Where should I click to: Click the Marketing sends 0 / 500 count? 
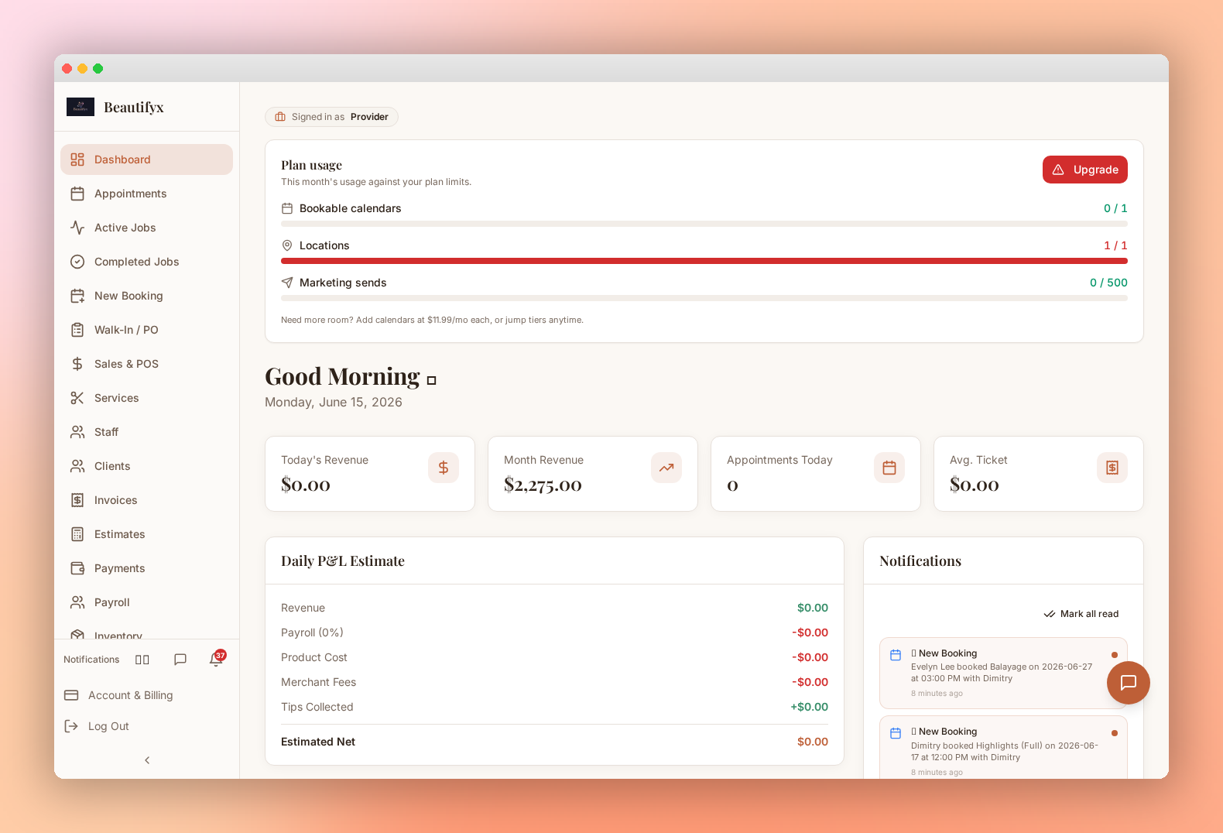tap(1108, 283)
